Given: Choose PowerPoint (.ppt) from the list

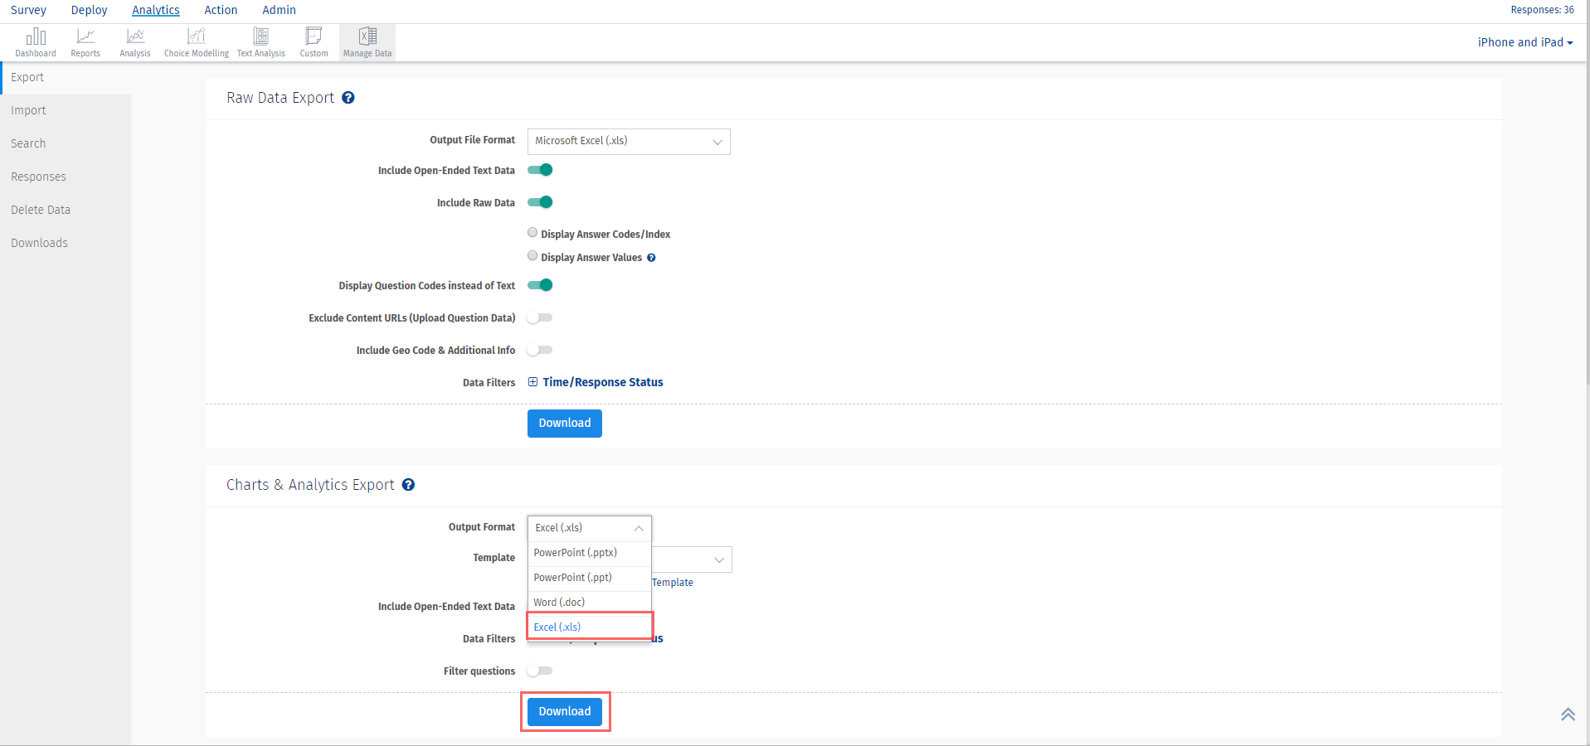Looking at the screenshot, I should [590, 578].
